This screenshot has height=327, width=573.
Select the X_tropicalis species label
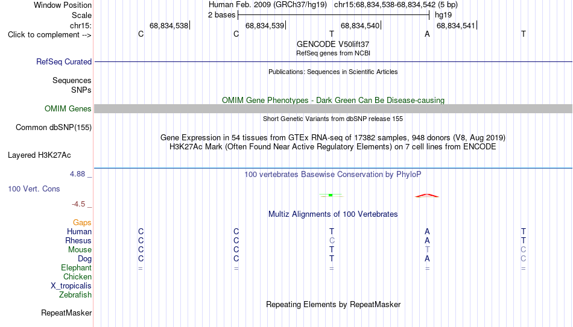coord(71,286)
